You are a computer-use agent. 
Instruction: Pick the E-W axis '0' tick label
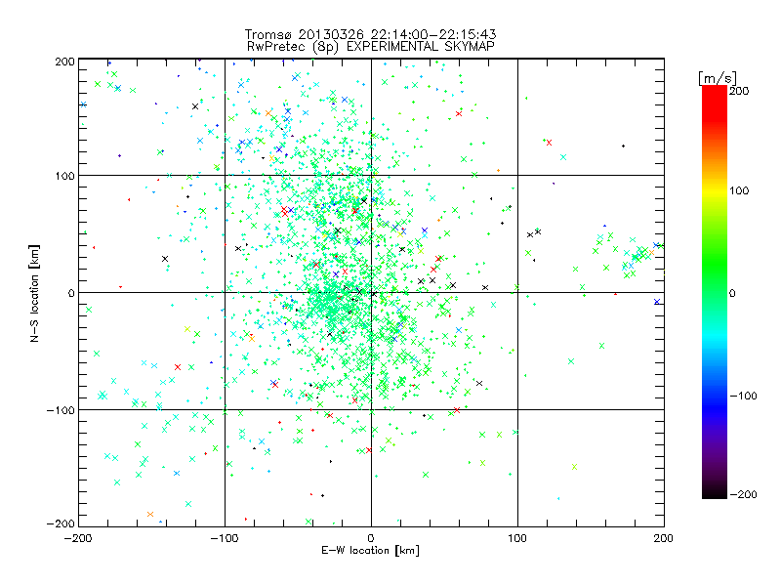(x=371, y=538)
